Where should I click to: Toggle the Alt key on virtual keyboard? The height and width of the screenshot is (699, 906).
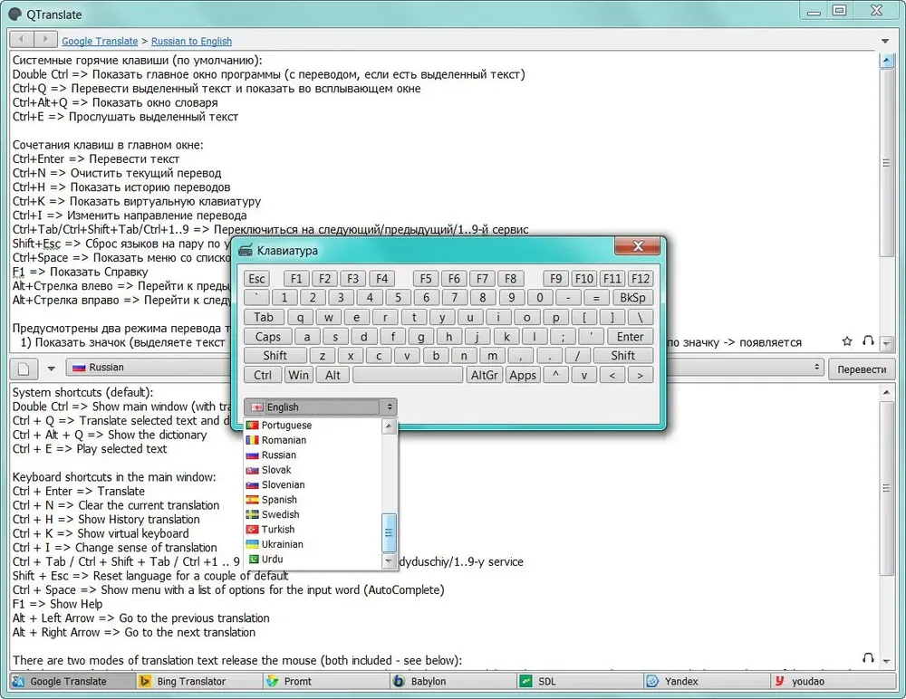pyautogui.click(x=333, y=376)
